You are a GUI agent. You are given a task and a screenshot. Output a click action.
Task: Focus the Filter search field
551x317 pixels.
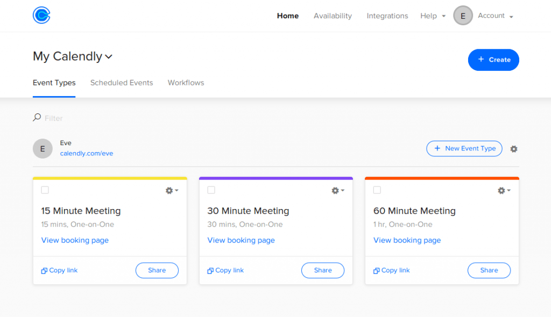(x=54, y=118)
